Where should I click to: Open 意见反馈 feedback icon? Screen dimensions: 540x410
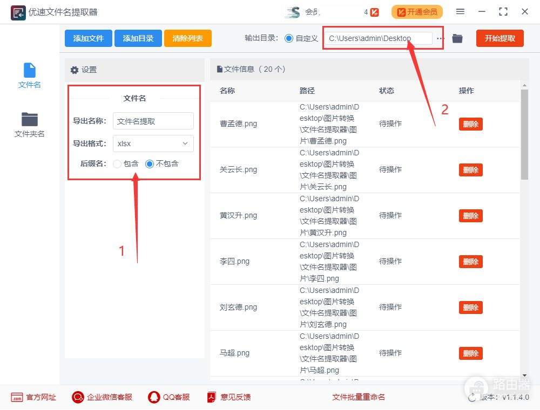click(x=212, y=397)
